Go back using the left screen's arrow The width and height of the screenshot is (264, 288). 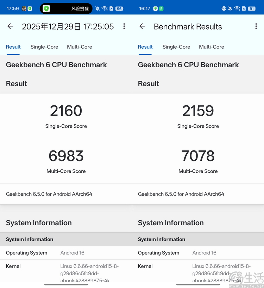pyautogui.click(x=10, y=26)
